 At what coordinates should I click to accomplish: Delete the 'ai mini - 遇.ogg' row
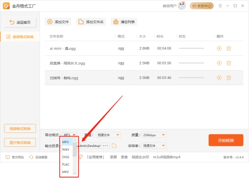(x=228, y=48)
